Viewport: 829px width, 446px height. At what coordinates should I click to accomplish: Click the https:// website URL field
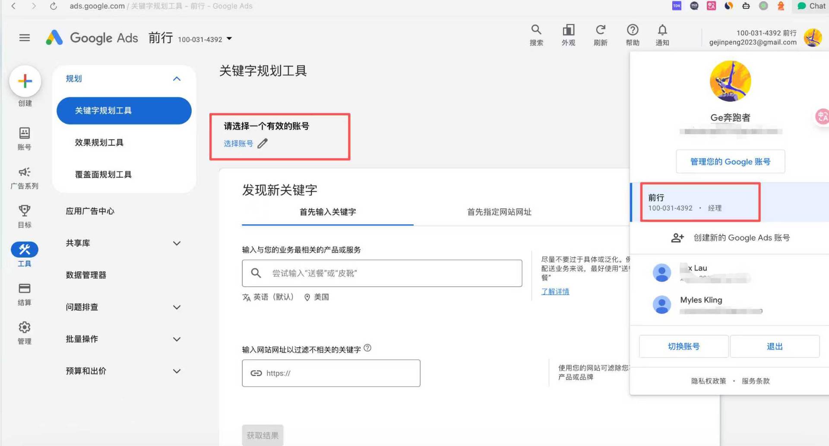click(x=331, y=373)
